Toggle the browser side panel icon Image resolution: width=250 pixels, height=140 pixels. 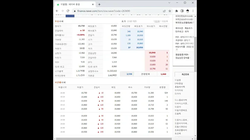[x=182, y=11]
